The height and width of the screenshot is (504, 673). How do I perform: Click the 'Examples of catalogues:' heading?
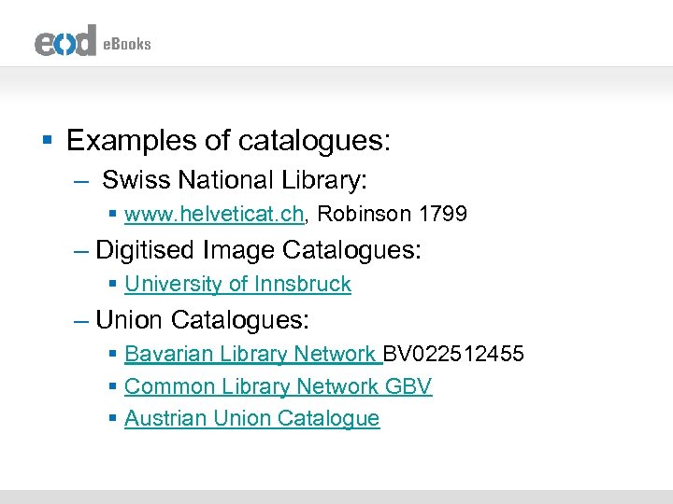click(229, 141)
